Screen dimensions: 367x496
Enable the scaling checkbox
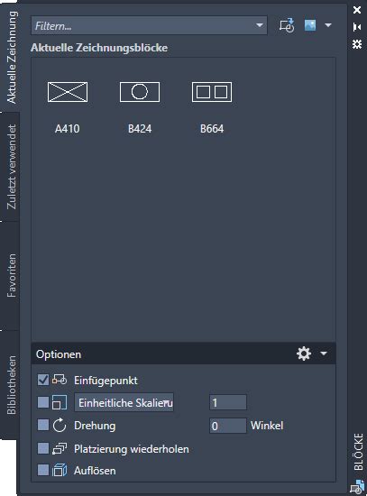(43, 402)
